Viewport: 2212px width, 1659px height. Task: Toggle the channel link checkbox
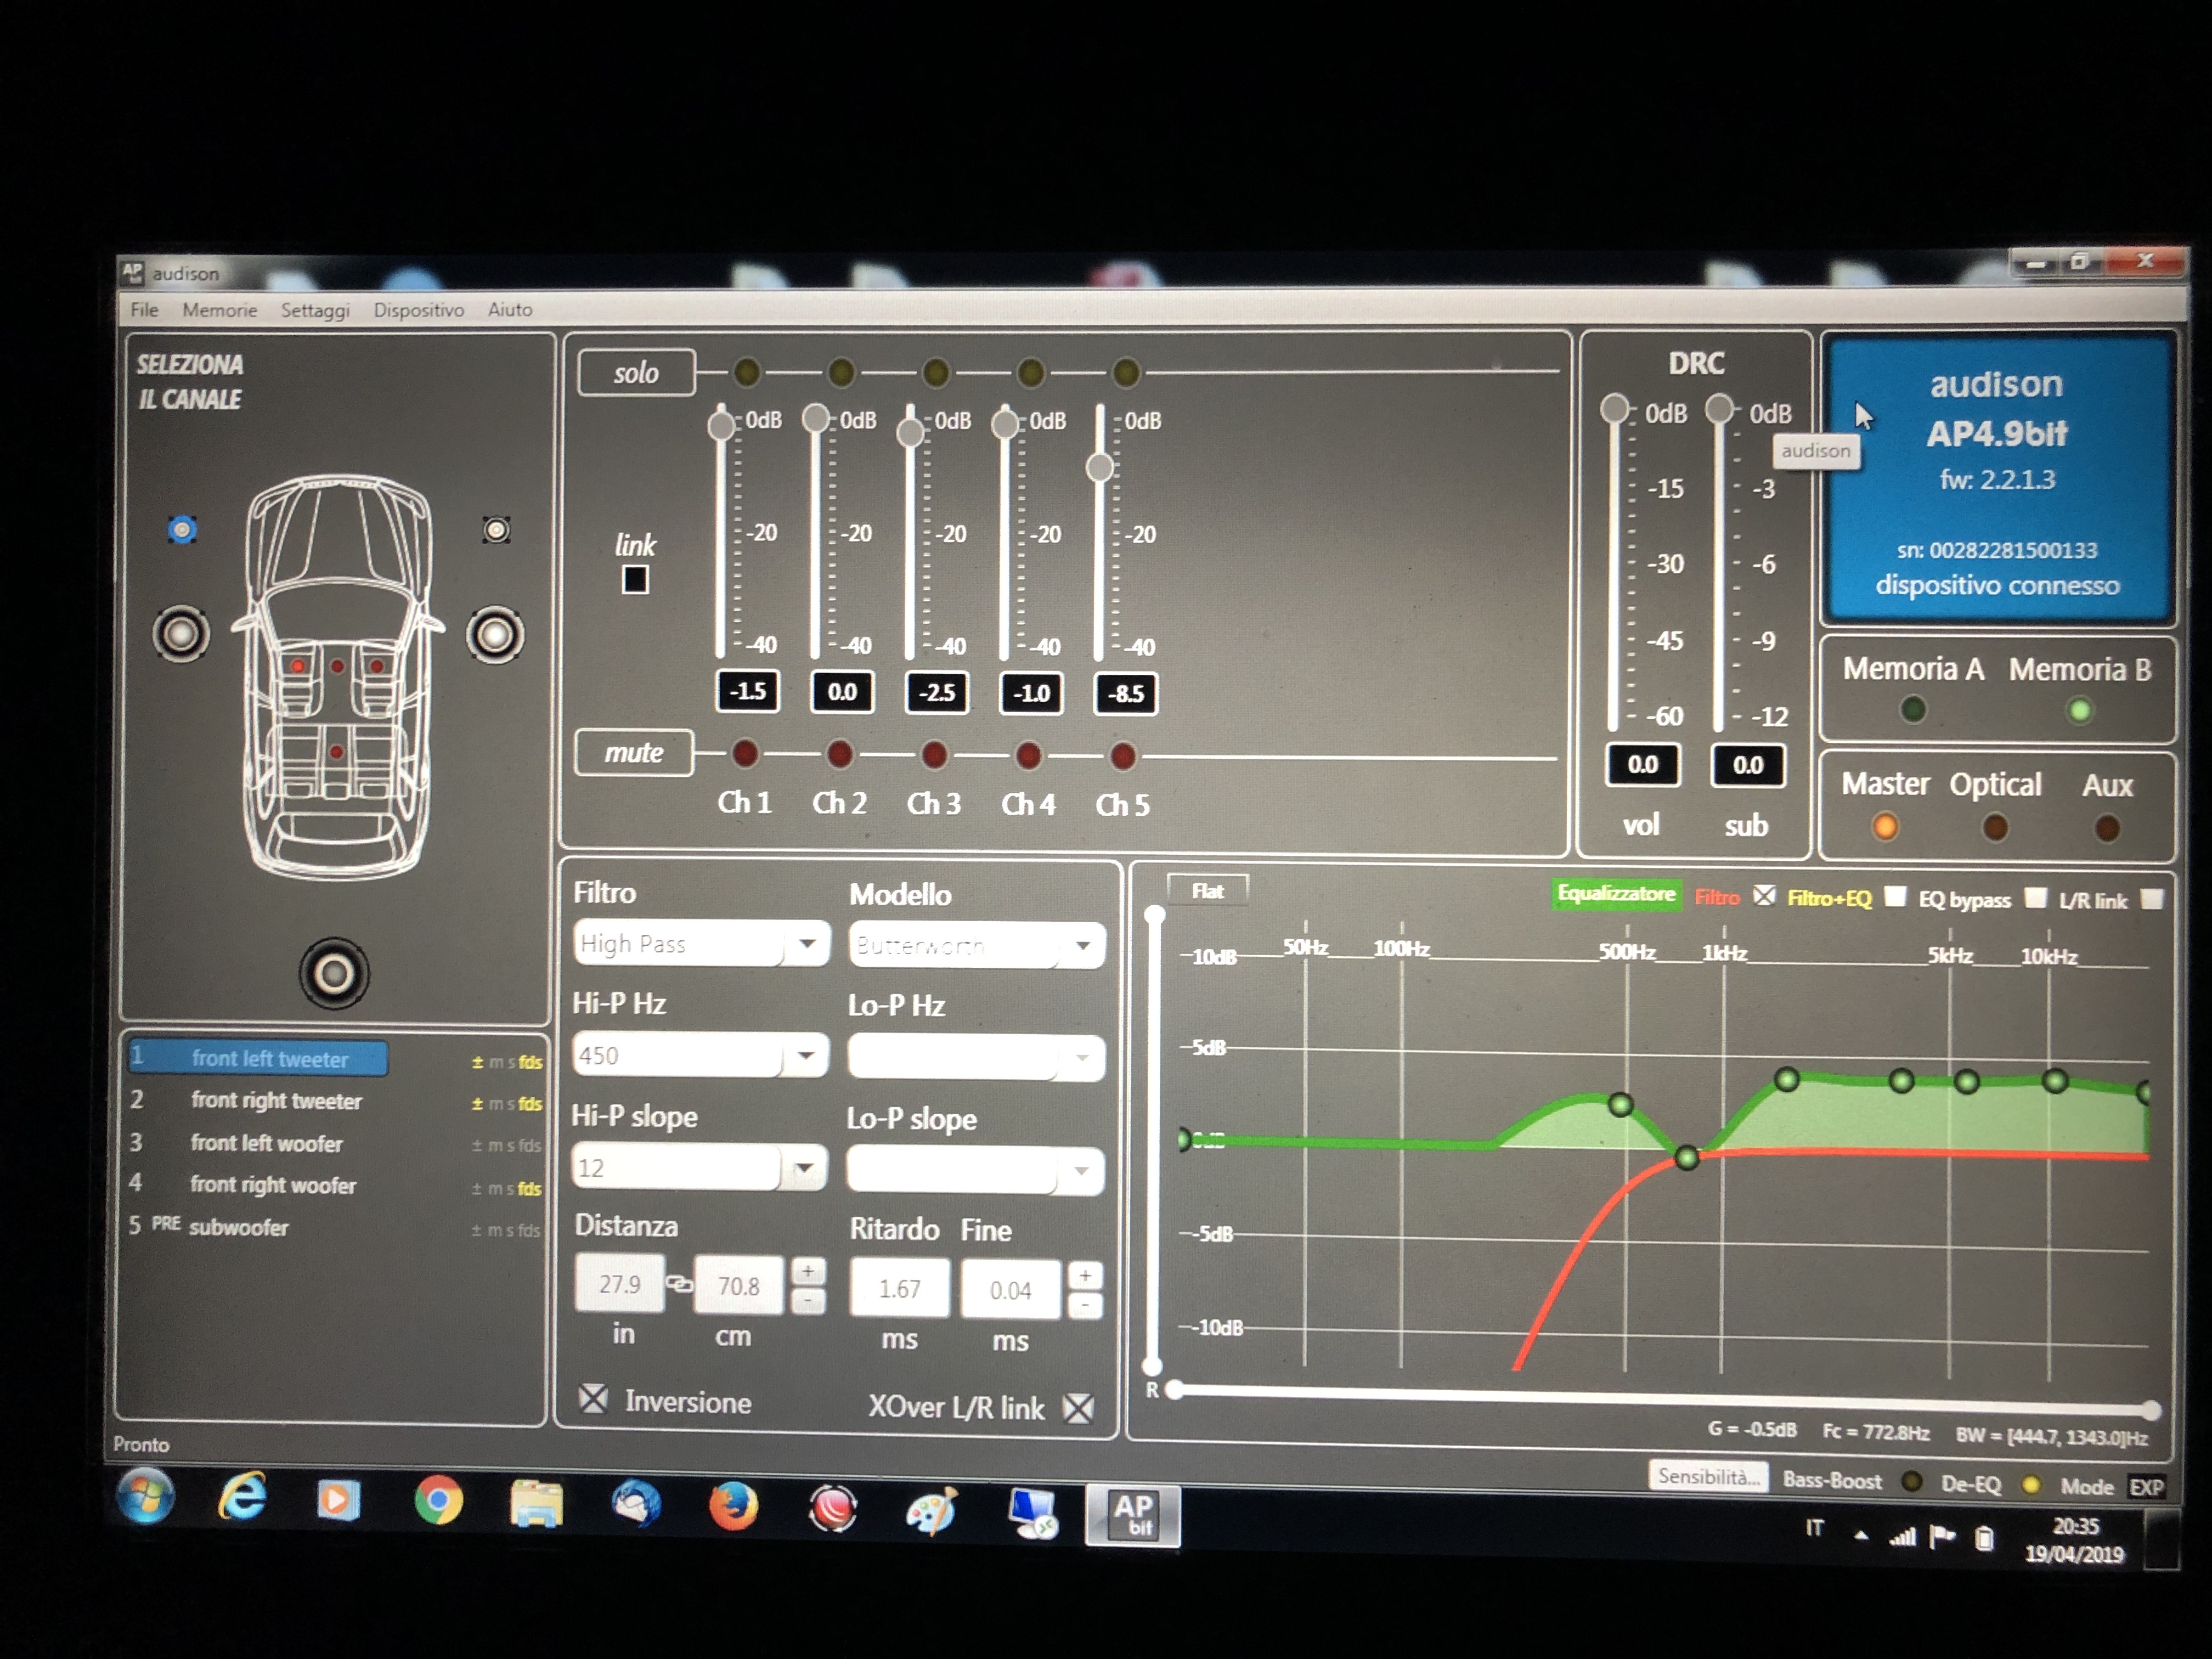tap(635, 579)
